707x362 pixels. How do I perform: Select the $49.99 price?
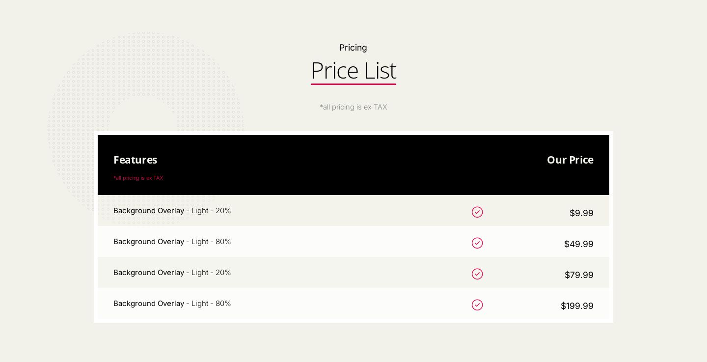pos(578,244)
